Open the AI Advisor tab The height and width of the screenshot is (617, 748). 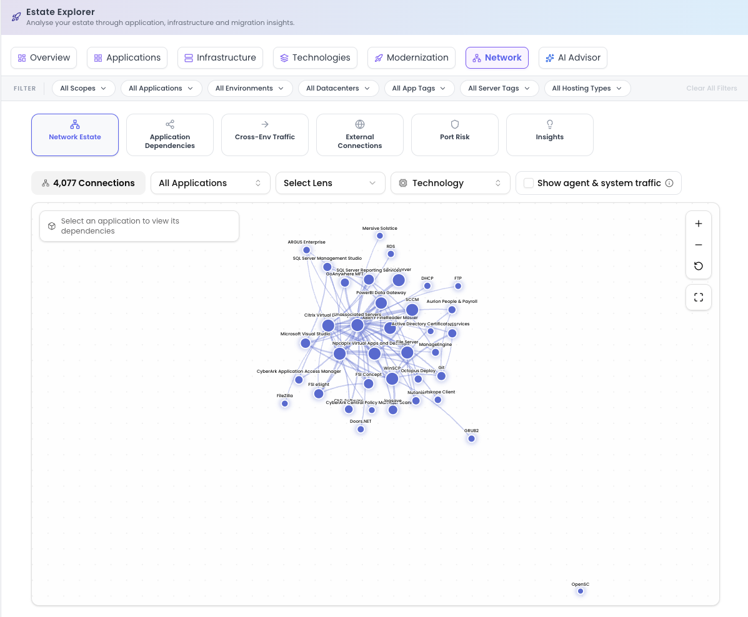(x=572, y=57)
